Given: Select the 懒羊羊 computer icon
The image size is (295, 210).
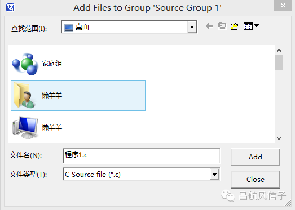Looking at the screenshot, I should tap(25, 128).
